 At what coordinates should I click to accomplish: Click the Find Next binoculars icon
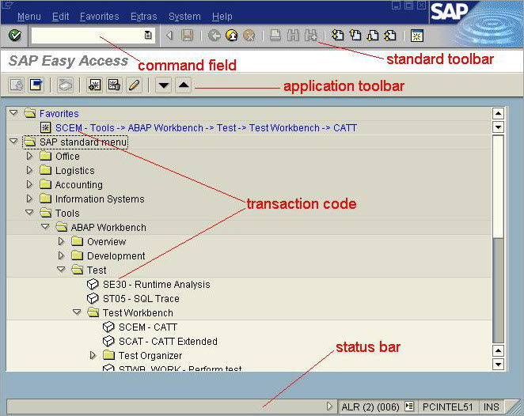point(311,35)
